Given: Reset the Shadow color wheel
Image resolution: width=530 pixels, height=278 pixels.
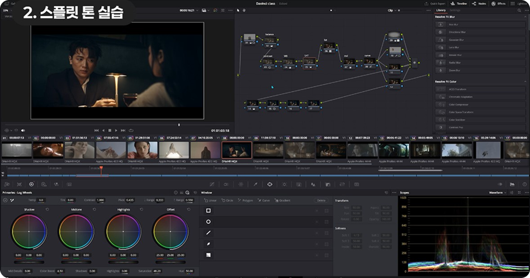Looking at the screenshot, I should pyautogui.click(x=47, y=209).
